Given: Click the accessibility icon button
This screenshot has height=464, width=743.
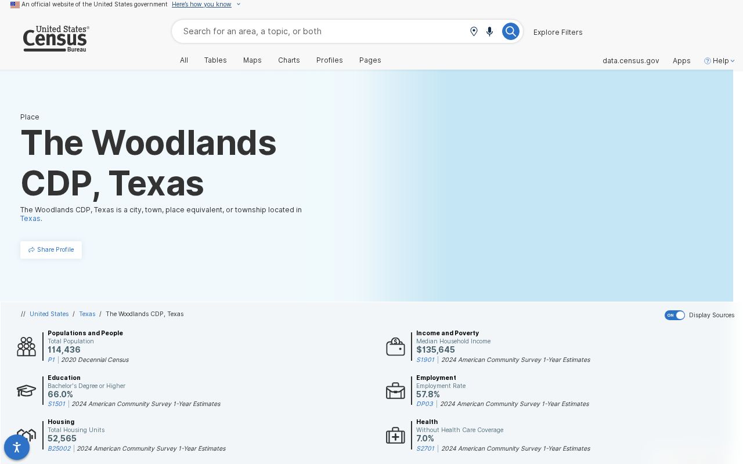Looking at the screenshot, I should 17,447.
